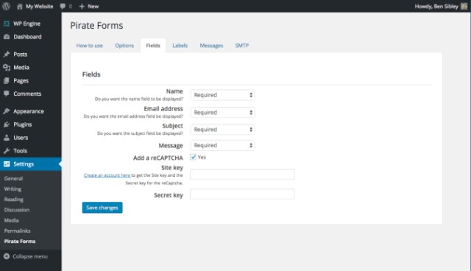Switch to the Labels tab
This screenshot has height=271, width=471.
[x=180, y=46]
